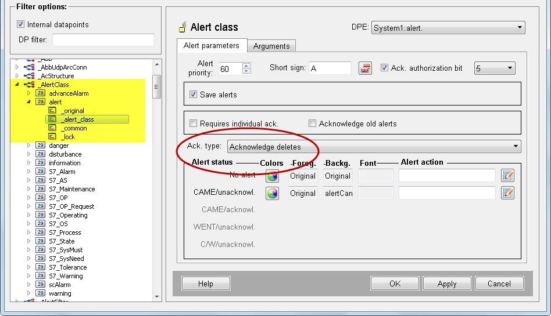
Task: Click the Apply button
Action: pyautogui.click(x=446, y=284)
